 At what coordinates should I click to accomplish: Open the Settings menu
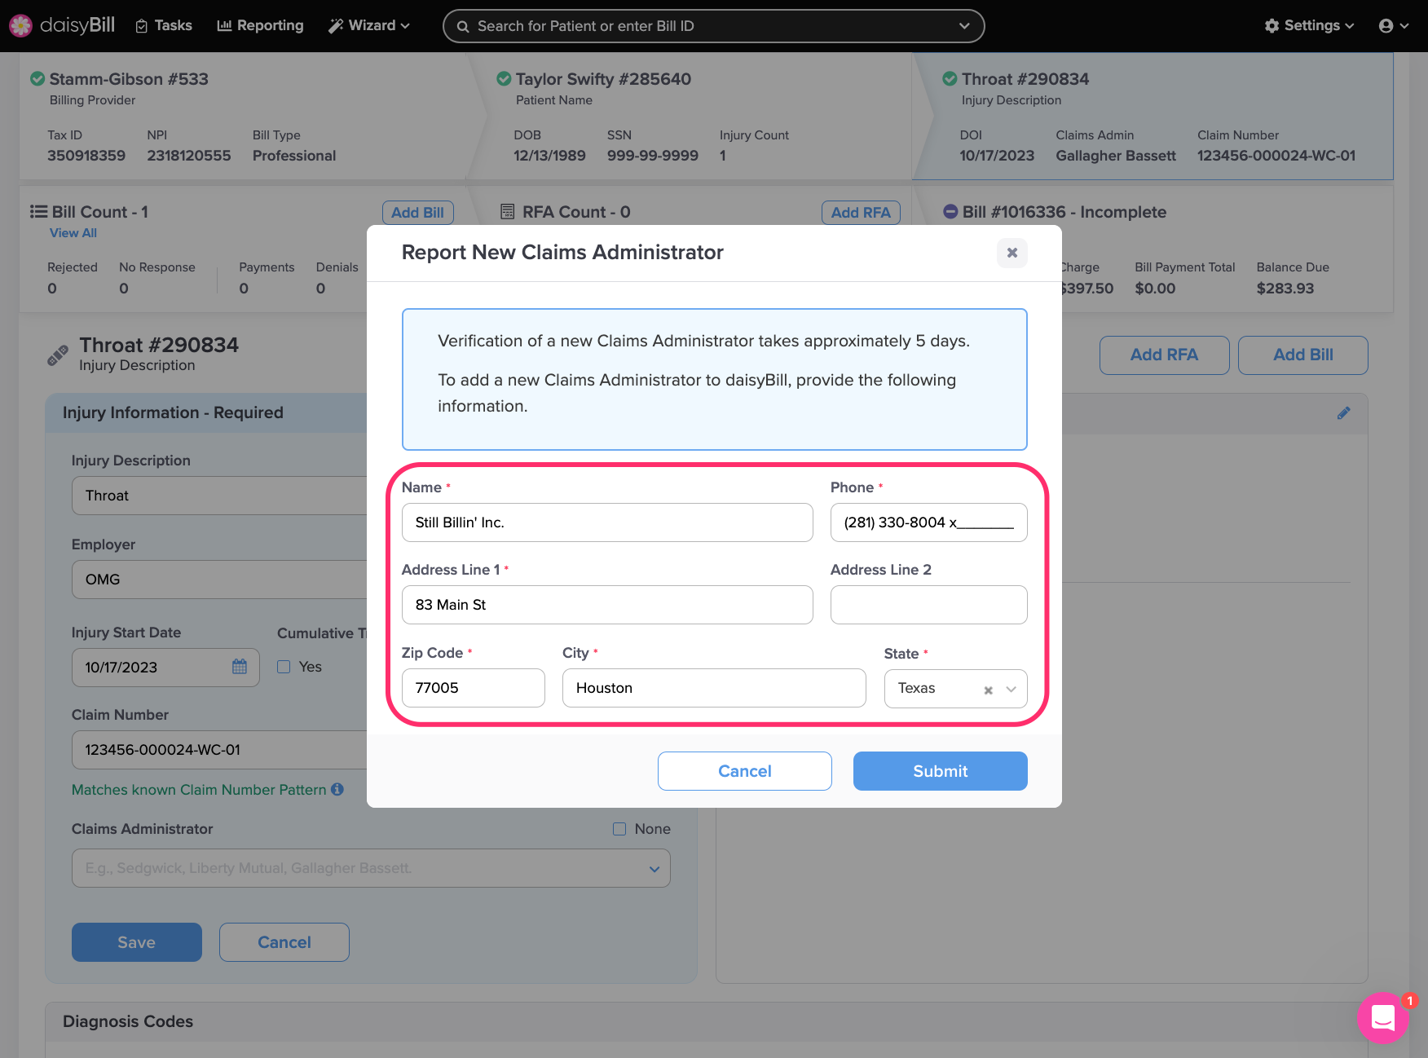tap(1309, 26)
